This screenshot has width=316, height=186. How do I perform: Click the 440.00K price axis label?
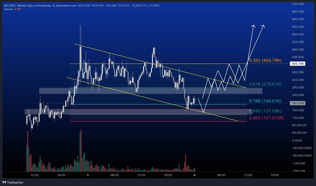(298, 57)
